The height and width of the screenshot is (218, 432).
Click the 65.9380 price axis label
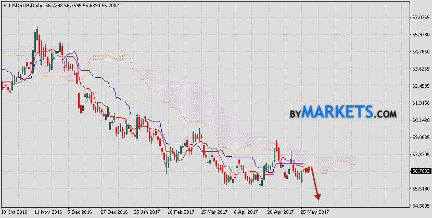[420, 35]
